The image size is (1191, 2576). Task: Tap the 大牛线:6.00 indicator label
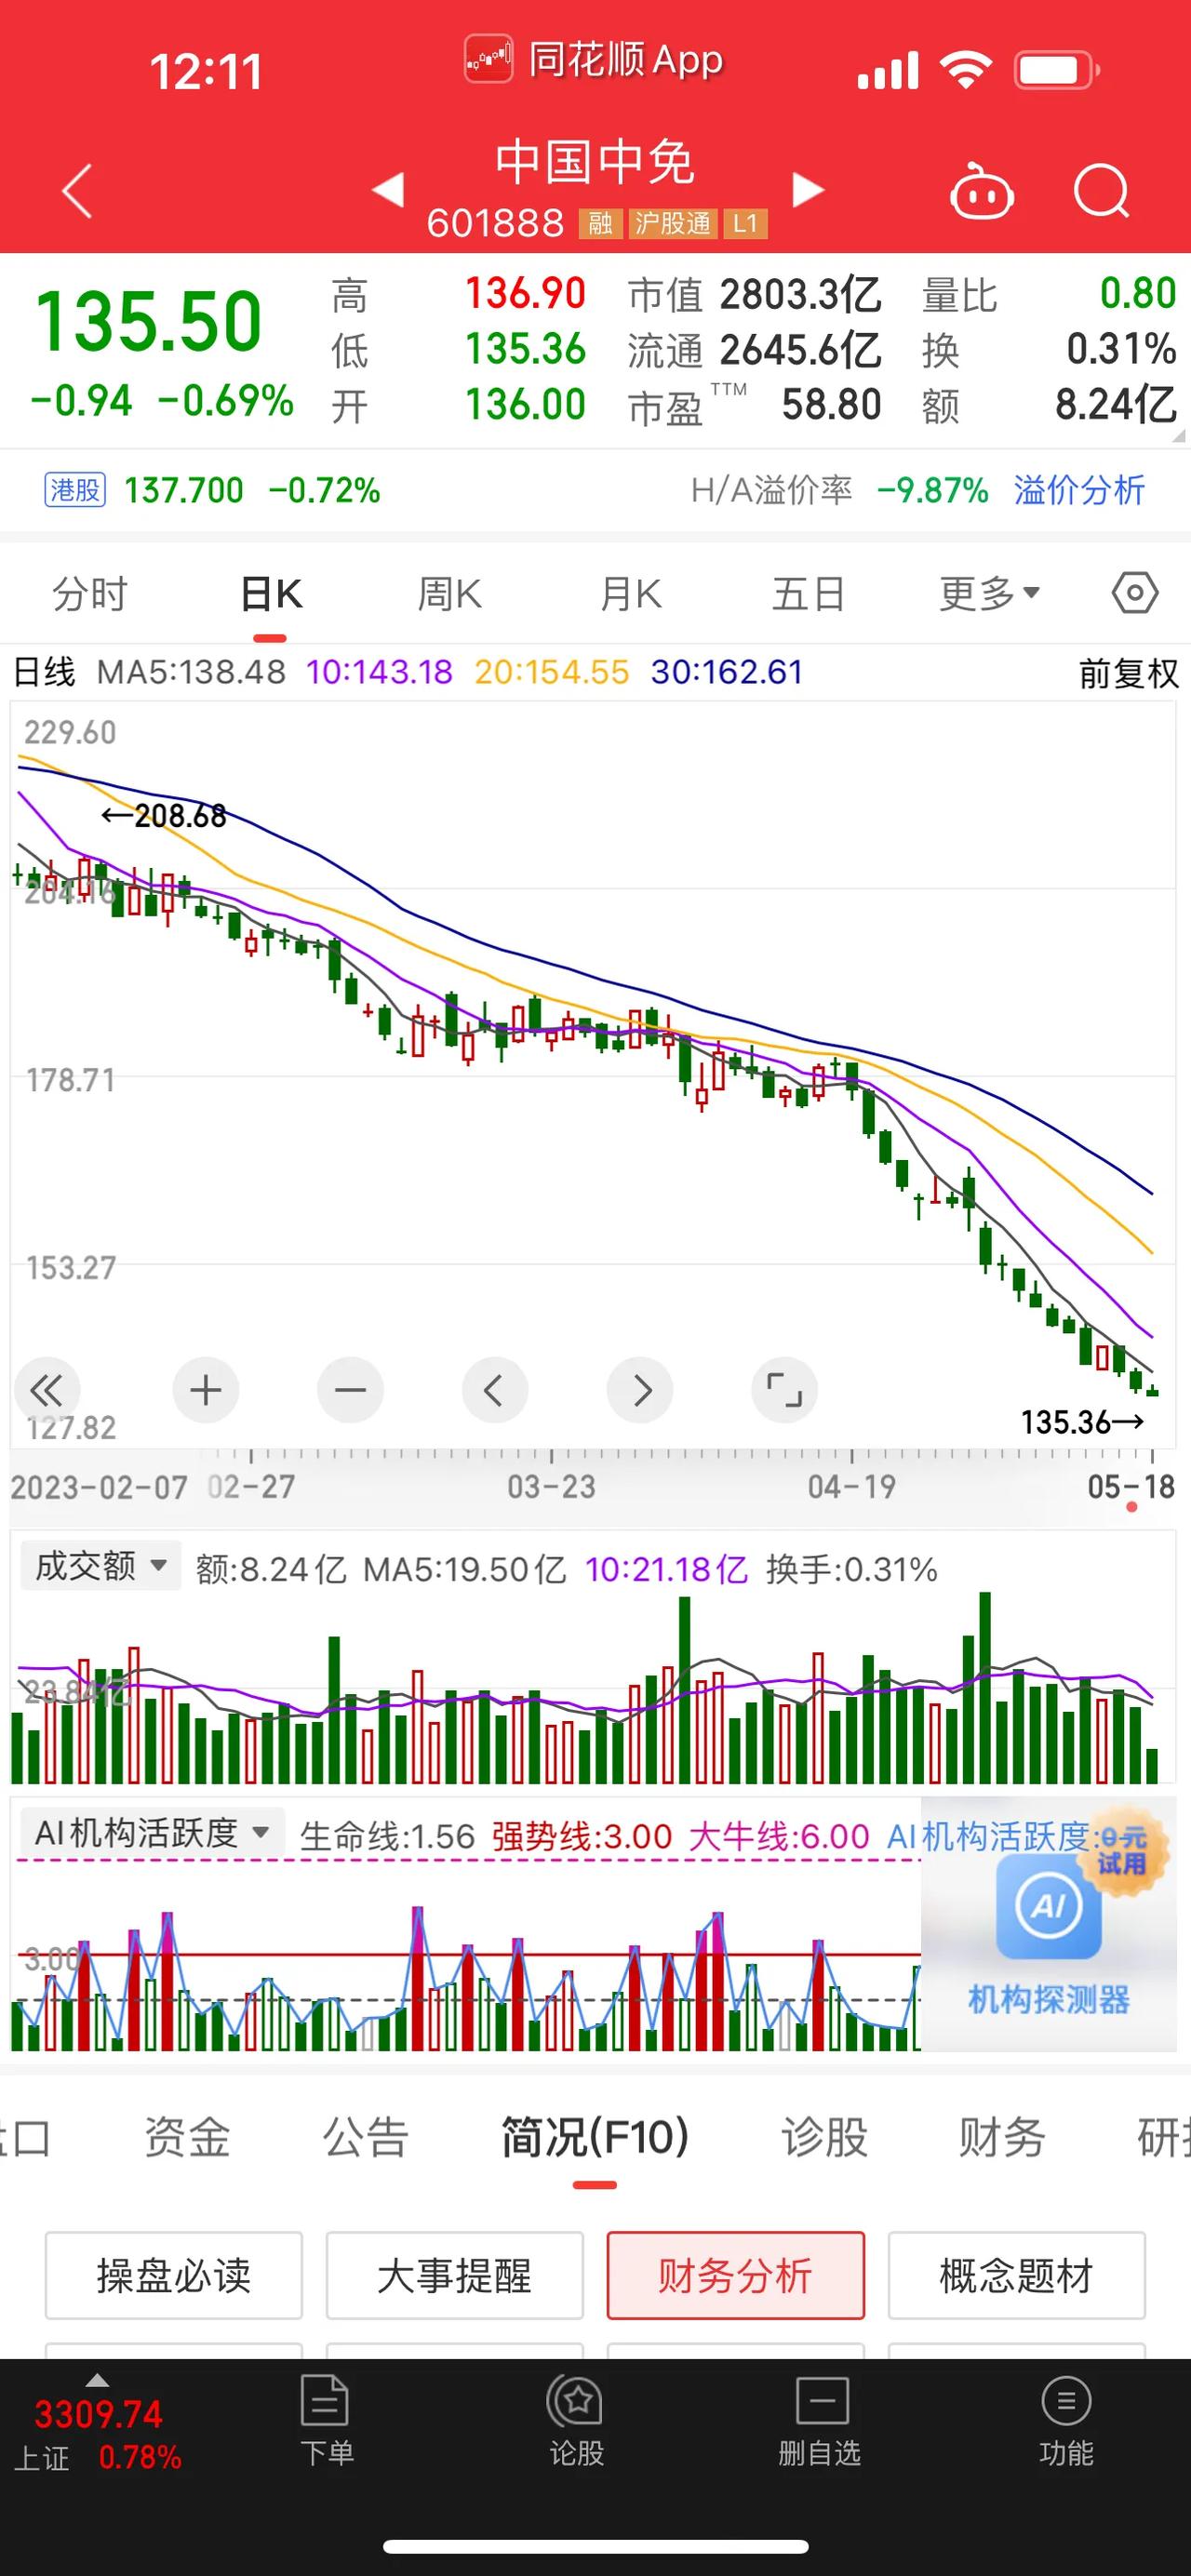point(779,1837)
